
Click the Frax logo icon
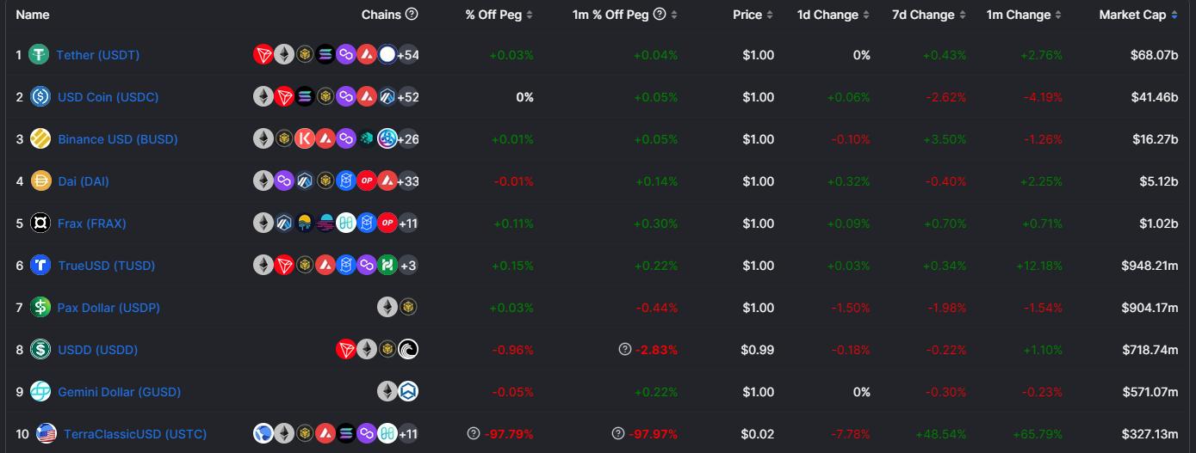(40, 223)
